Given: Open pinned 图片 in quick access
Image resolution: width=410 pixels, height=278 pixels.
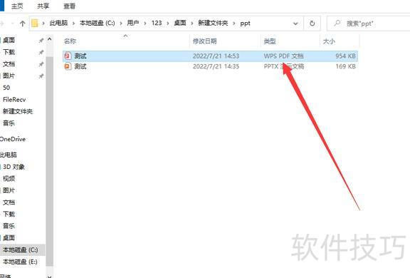Looking at the screenshot, I should 9,76.
